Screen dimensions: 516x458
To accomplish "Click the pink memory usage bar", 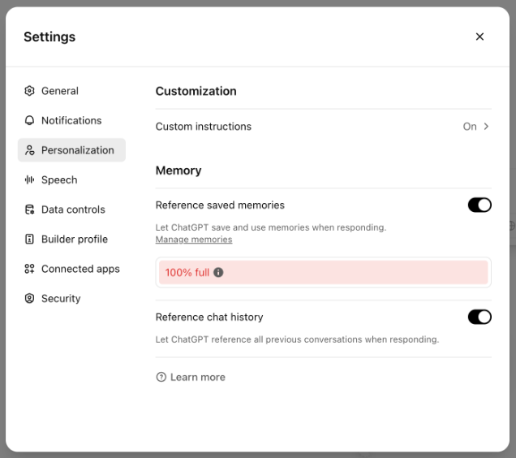I will coord(323,273).
